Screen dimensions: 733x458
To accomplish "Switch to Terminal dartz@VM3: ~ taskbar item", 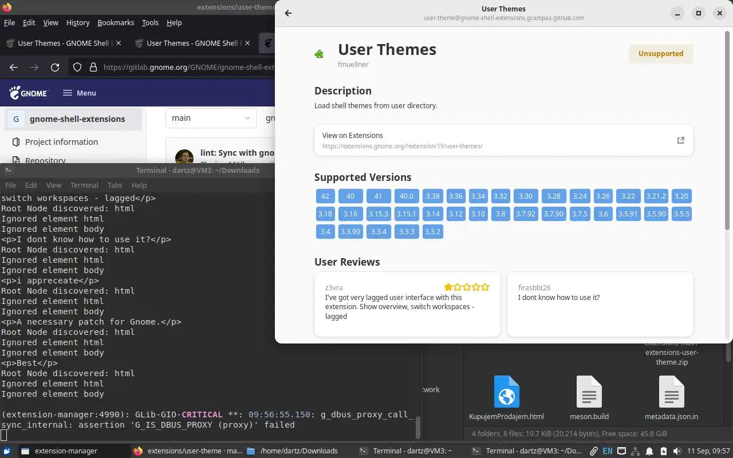I will tap(412, 451).
